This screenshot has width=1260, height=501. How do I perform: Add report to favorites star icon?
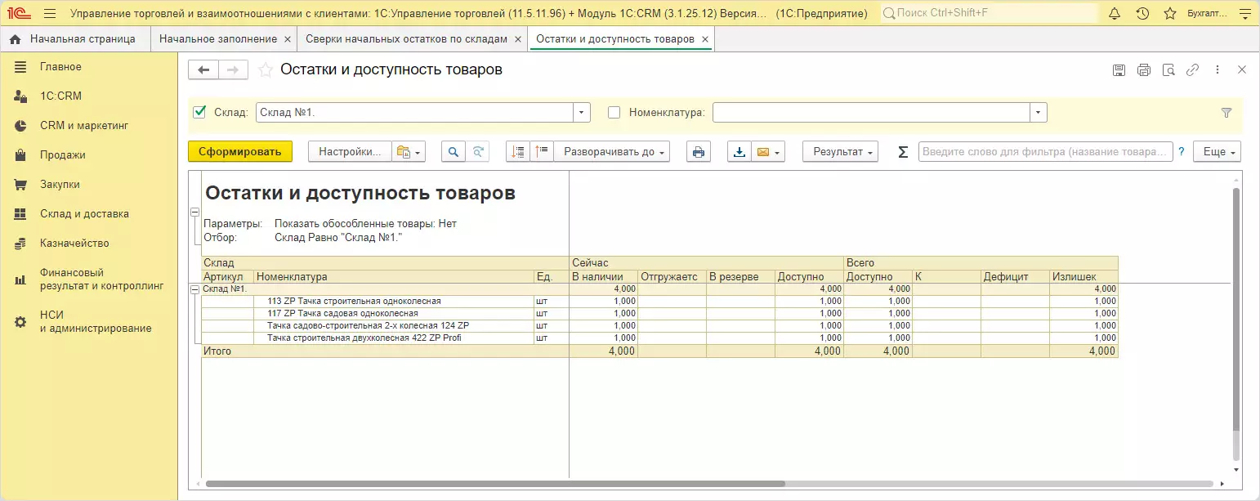click(265, 70)
